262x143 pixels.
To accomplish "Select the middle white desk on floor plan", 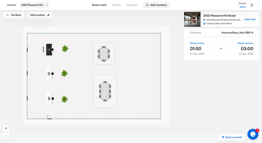I will tap(50, 73).
